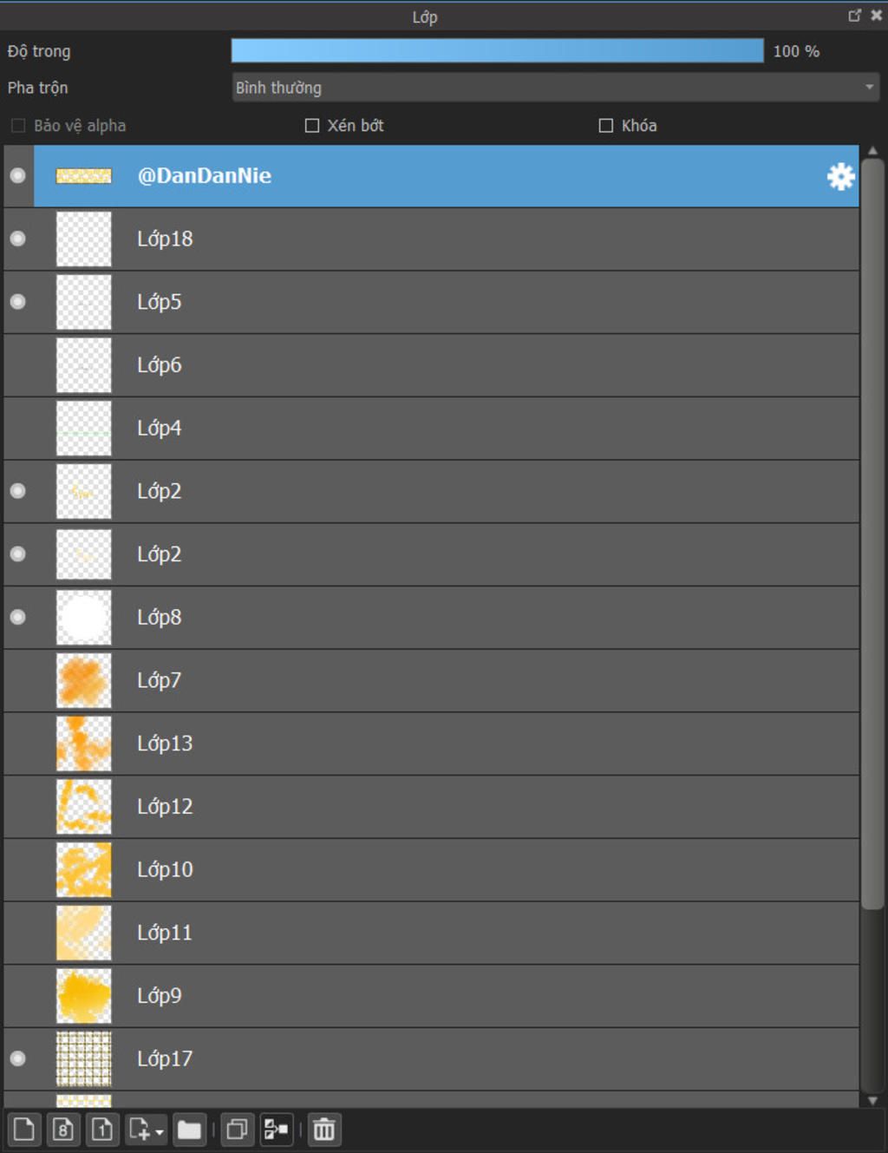Image resolution: width=888 pixels, height=1153 pixels.
Task: Set the Độ trong opacity slider midpoint
Action: (x=498, y=51)
